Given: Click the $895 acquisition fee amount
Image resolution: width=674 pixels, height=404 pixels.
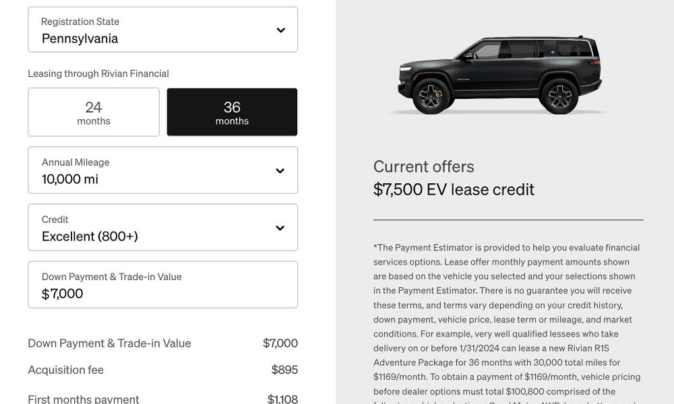Looking at the screenshot, I should (284, 370).
